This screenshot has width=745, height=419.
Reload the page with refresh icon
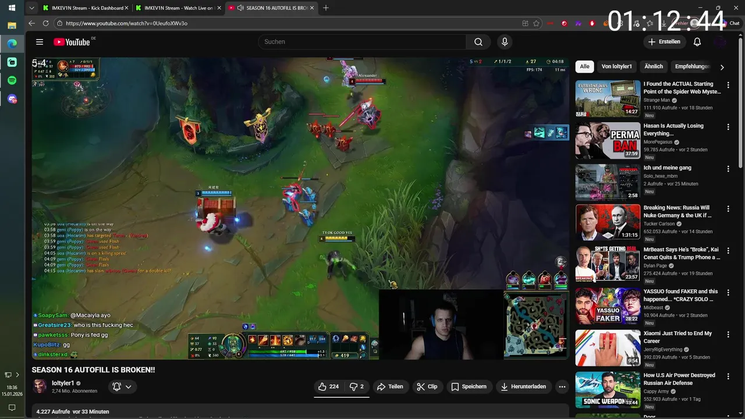[x=46, y=23]
